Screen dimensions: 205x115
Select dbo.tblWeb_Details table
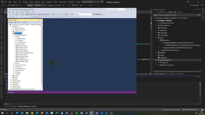click(x=23, y=56)
